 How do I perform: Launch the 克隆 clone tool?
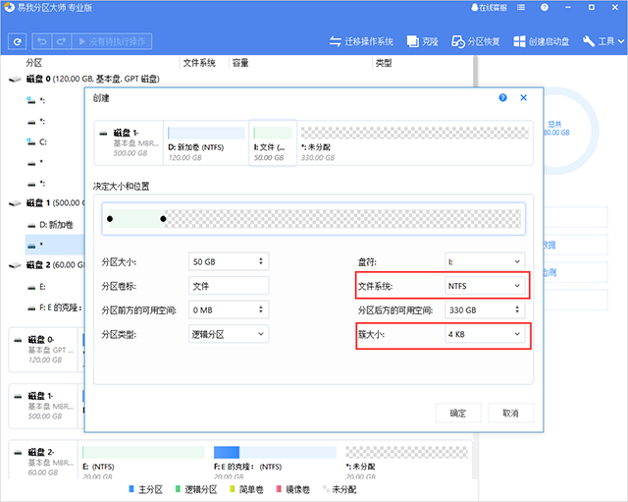pyautogui.click(x=423, y=41)
